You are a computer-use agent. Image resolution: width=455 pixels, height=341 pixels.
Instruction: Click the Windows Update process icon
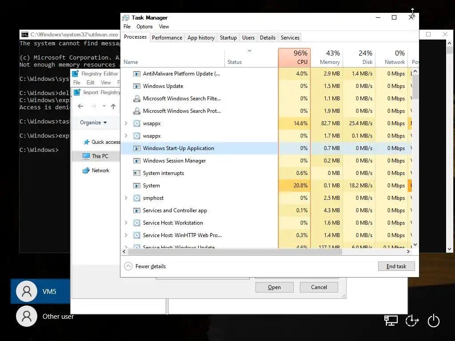point(136,86)
